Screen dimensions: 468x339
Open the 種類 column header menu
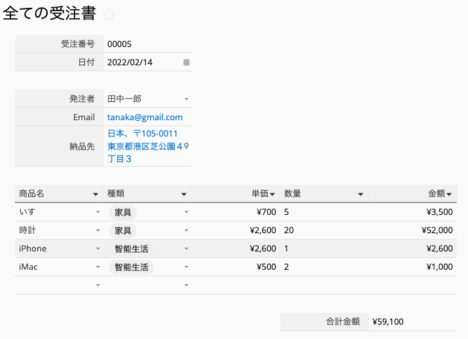coord(184,194)
